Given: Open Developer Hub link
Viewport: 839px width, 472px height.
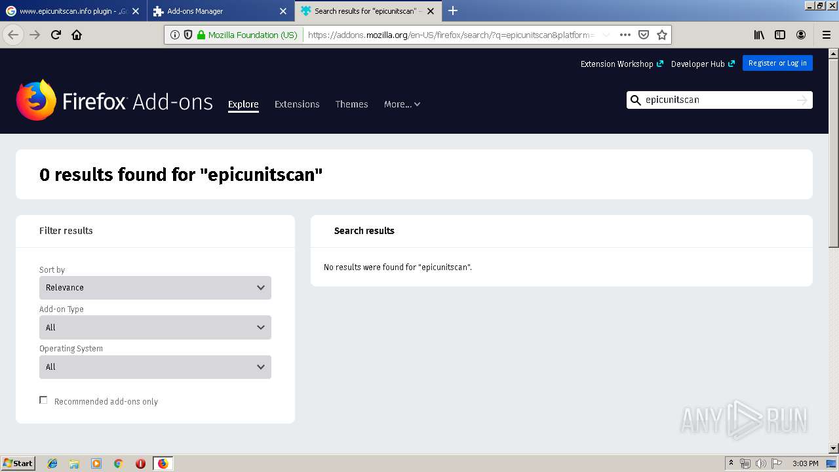Looking at the screenshot, I should (703, 64).
